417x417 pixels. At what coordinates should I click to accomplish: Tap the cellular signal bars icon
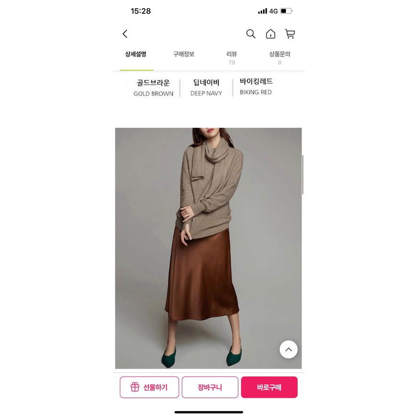[x=263, y=11]
